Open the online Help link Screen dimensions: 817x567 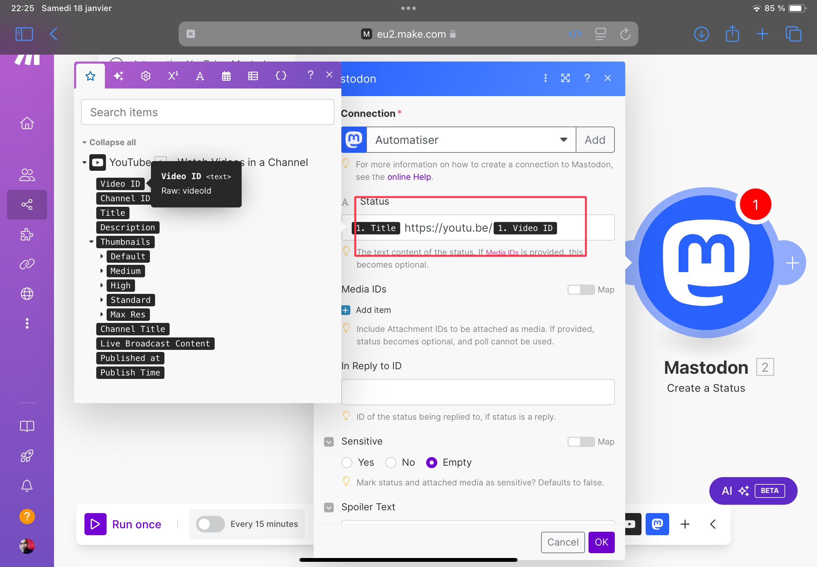pos(409,177)
